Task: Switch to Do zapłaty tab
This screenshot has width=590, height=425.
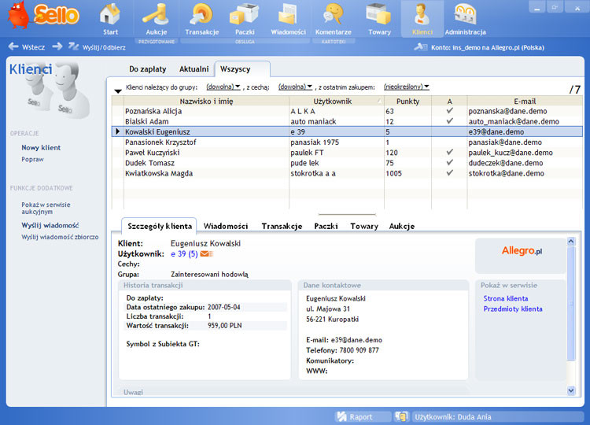Action: 148,69
